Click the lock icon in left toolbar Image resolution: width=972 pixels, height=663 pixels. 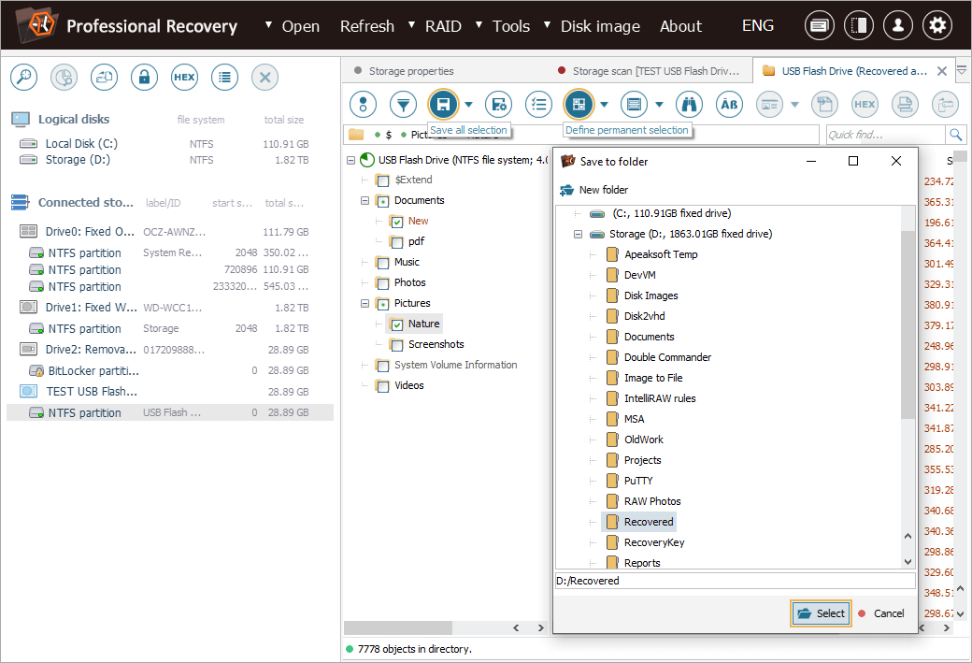click(144, 78)
